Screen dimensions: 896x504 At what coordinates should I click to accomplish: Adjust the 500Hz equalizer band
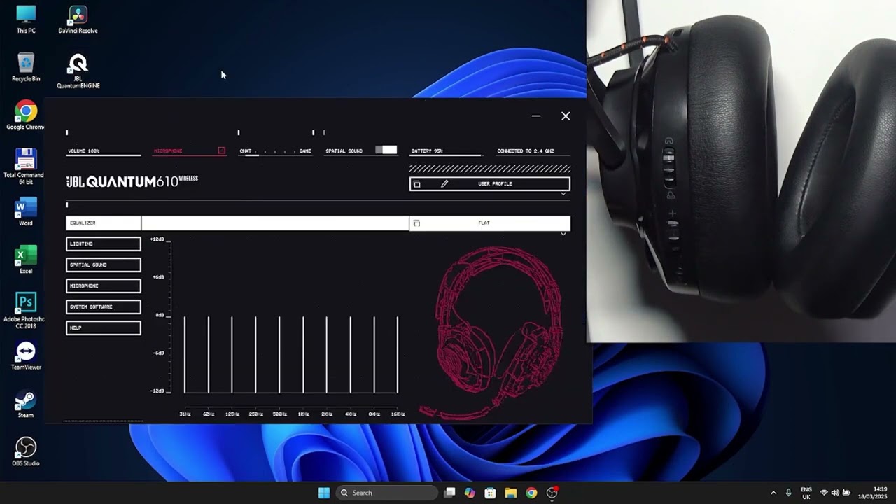(279, 354)
